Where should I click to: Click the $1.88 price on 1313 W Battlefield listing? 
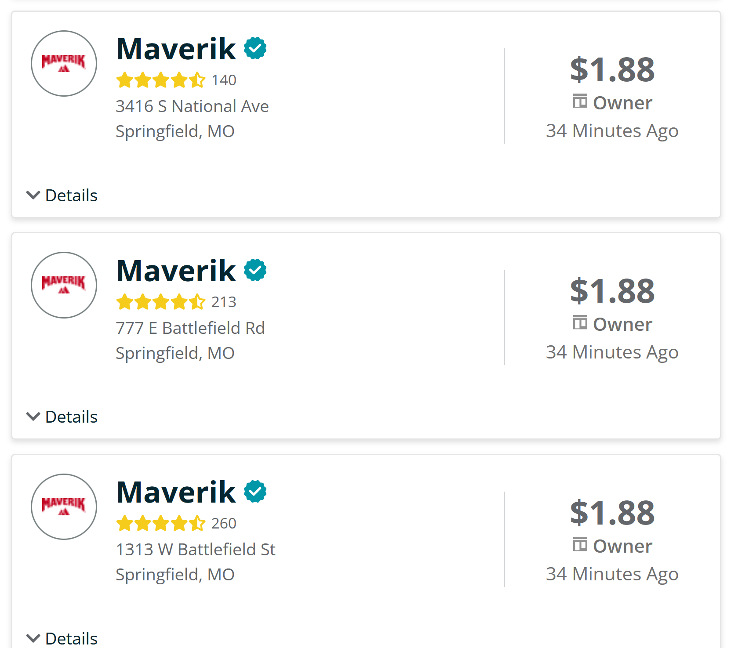(612, 513)
